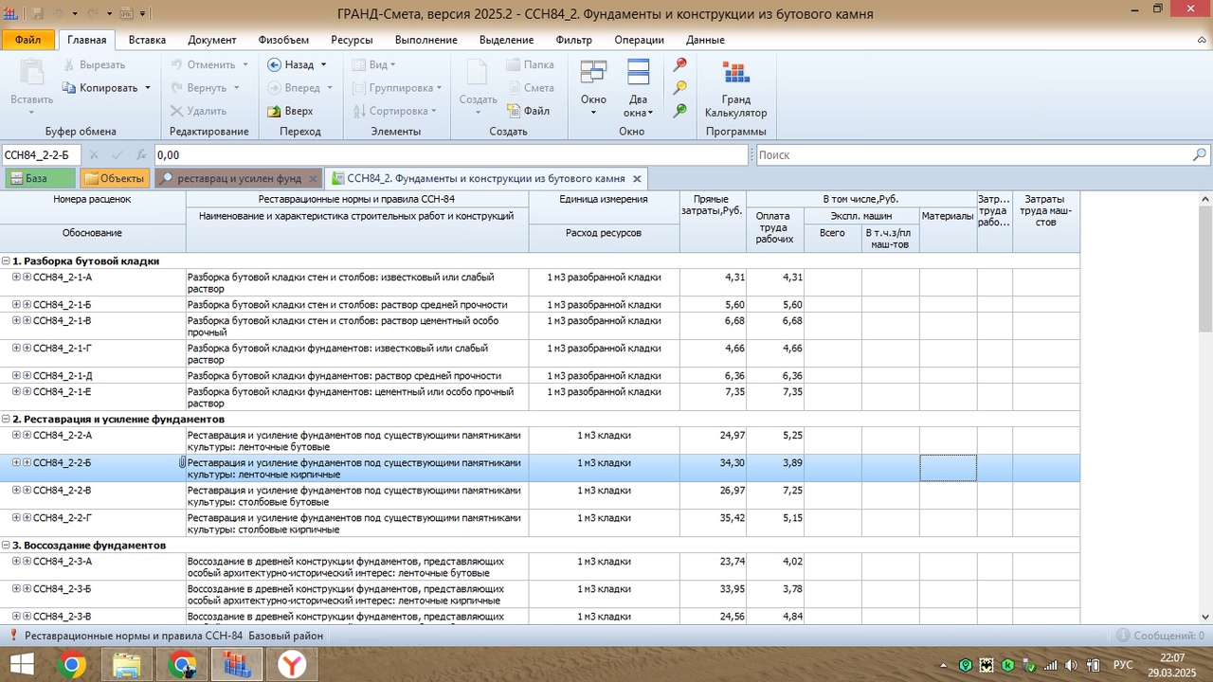Click the green pin marker icon
The image size is (1213, 682).
click(679, 111)
